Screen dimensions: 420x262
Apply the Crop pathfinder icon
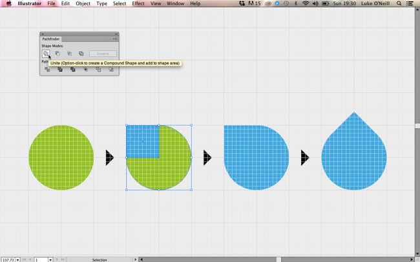point(85,70)
